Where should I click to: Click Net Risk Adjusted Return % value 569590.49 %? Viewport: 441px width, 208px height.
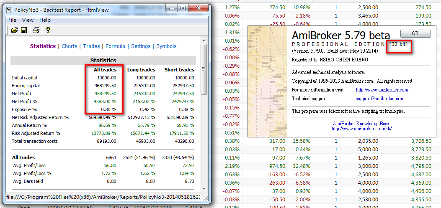click(x=101, y=117)
